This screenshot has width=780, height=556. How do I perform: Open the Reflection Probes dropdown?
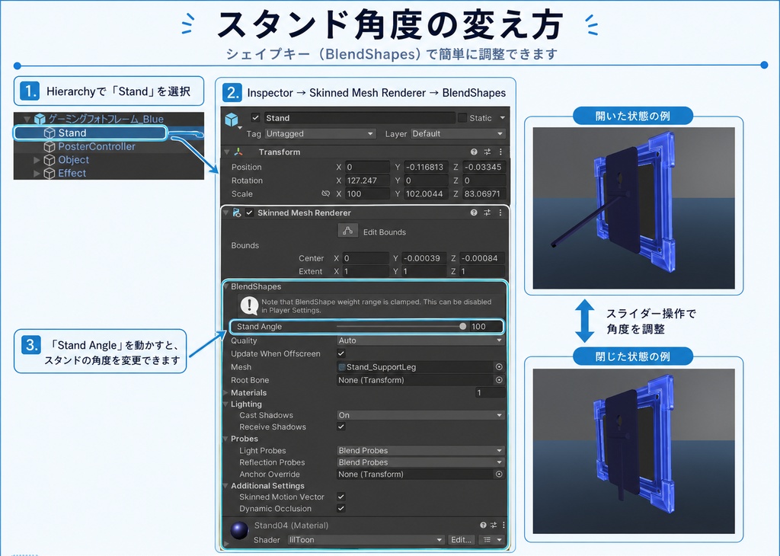click(x=420, y=462)
